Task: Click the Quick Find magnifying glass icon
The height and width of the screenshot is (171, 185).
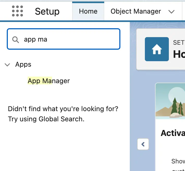Action: point(16,39)
